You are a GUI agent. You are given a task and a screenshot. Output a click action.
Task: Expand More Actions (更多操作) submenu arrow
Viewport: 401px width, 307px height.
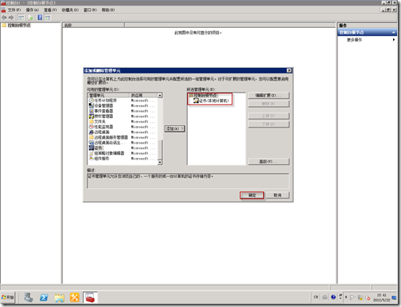tap(394, 40)
